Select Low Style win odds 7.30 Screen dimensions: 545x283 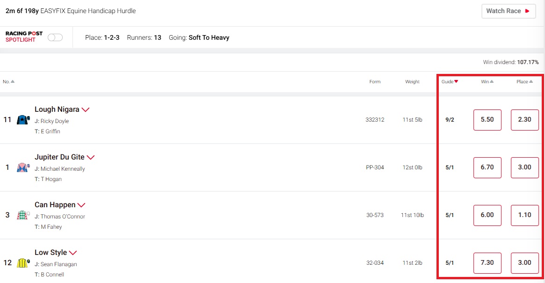(x=487, y=263)
